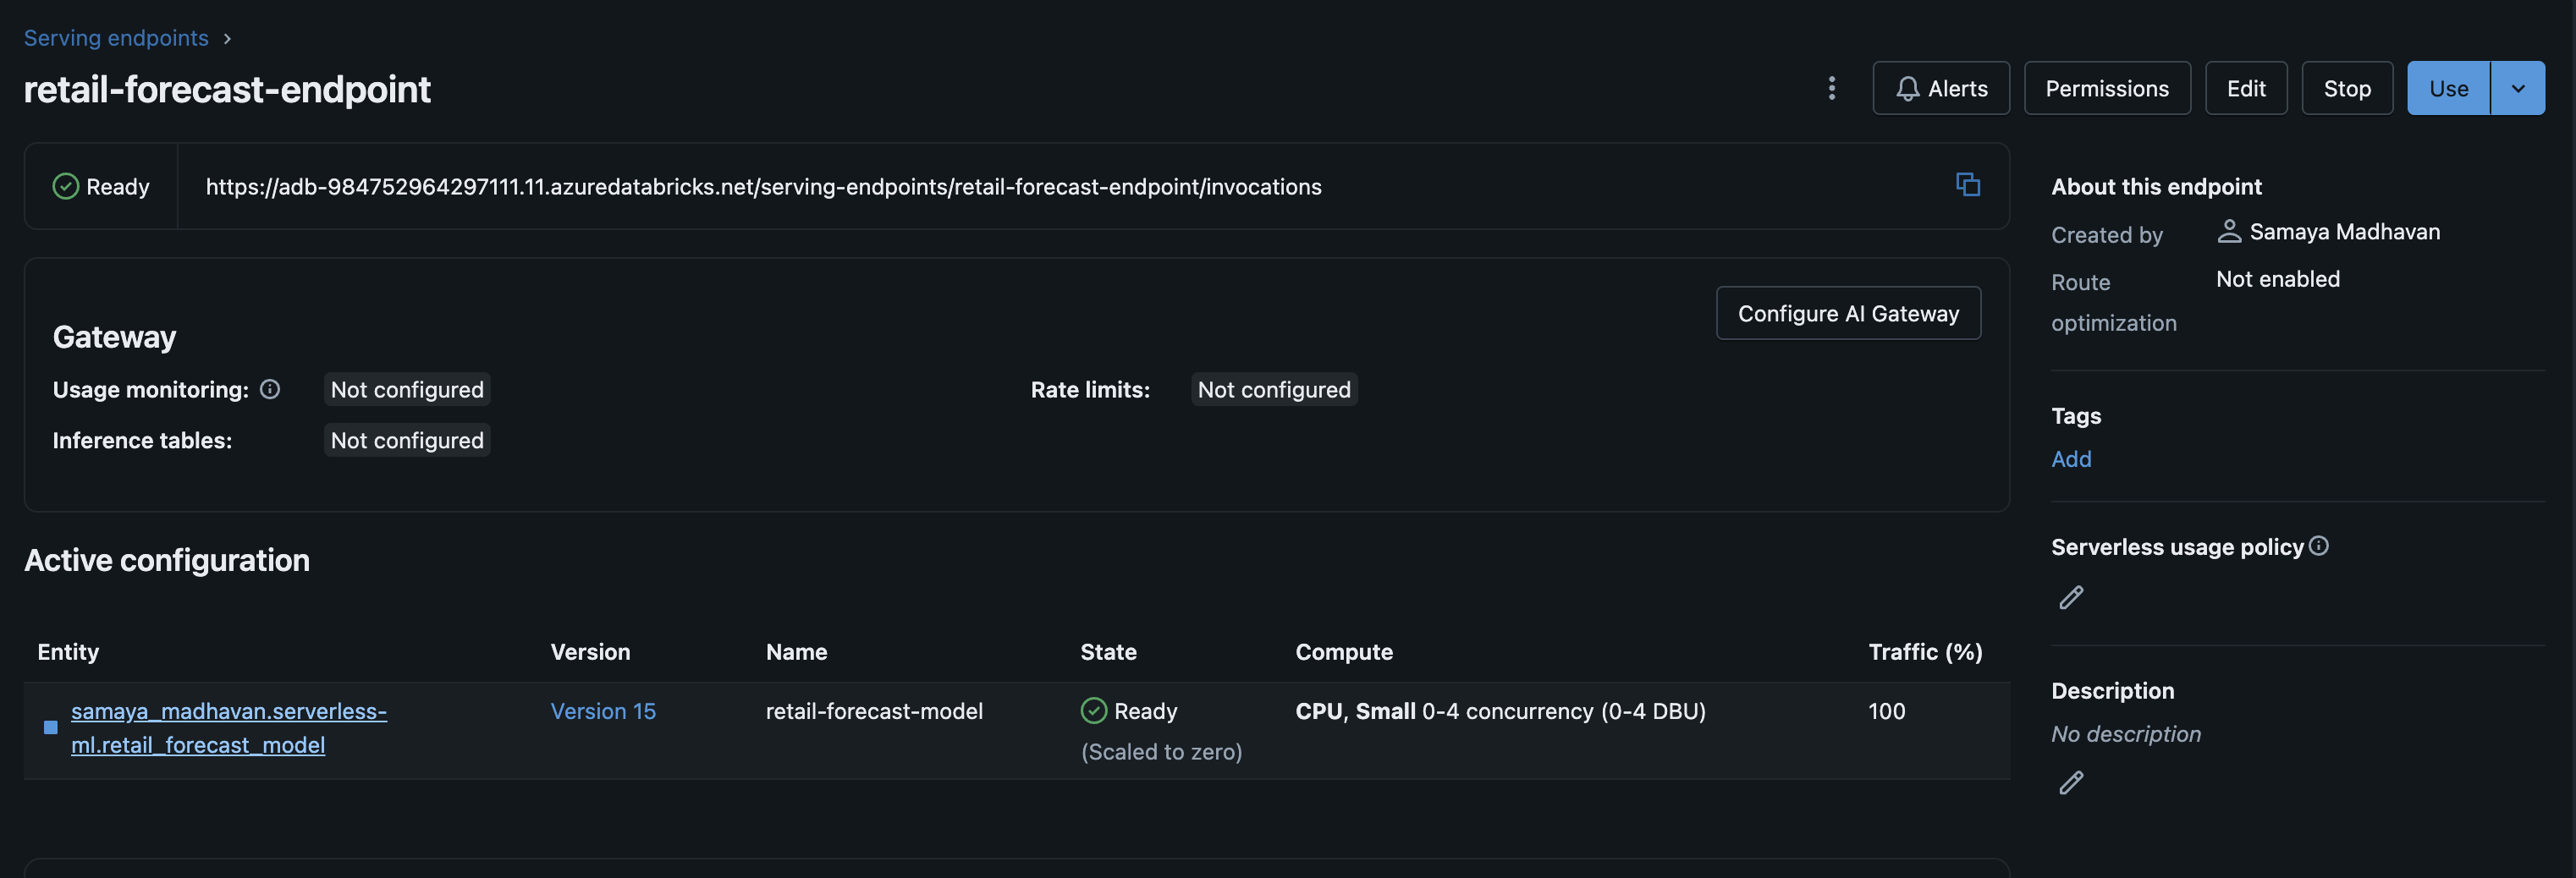Viewport: 2576px width, 878px height.
Task: Click the Alerts bell icon
Action: (x=1908, y=88)
